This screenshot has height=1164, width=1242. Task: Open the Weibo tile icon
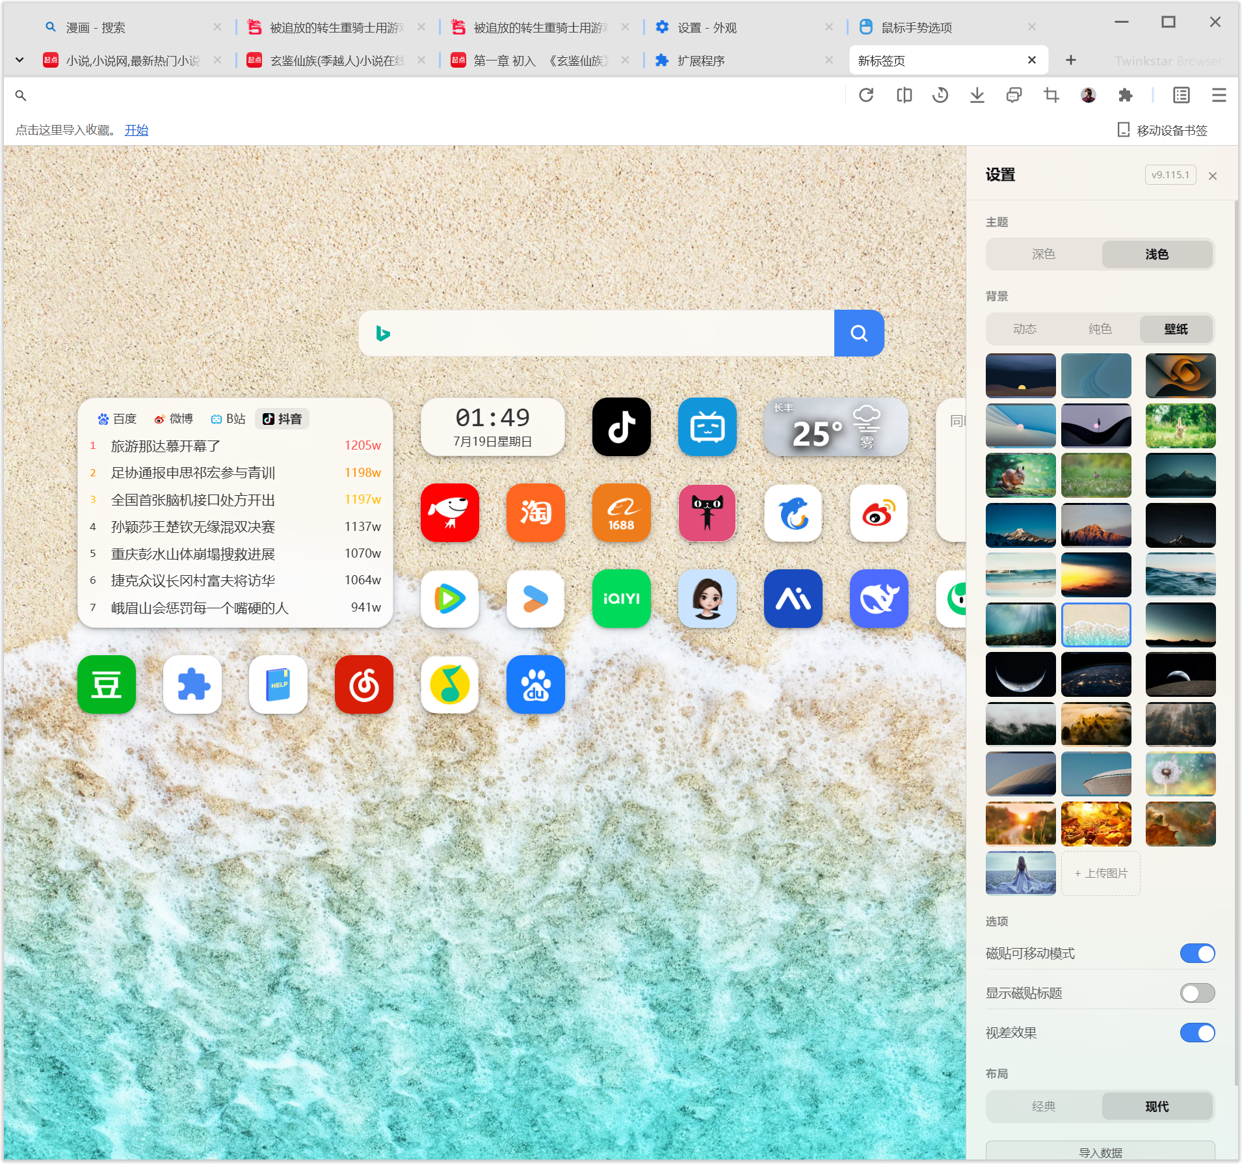879,513
